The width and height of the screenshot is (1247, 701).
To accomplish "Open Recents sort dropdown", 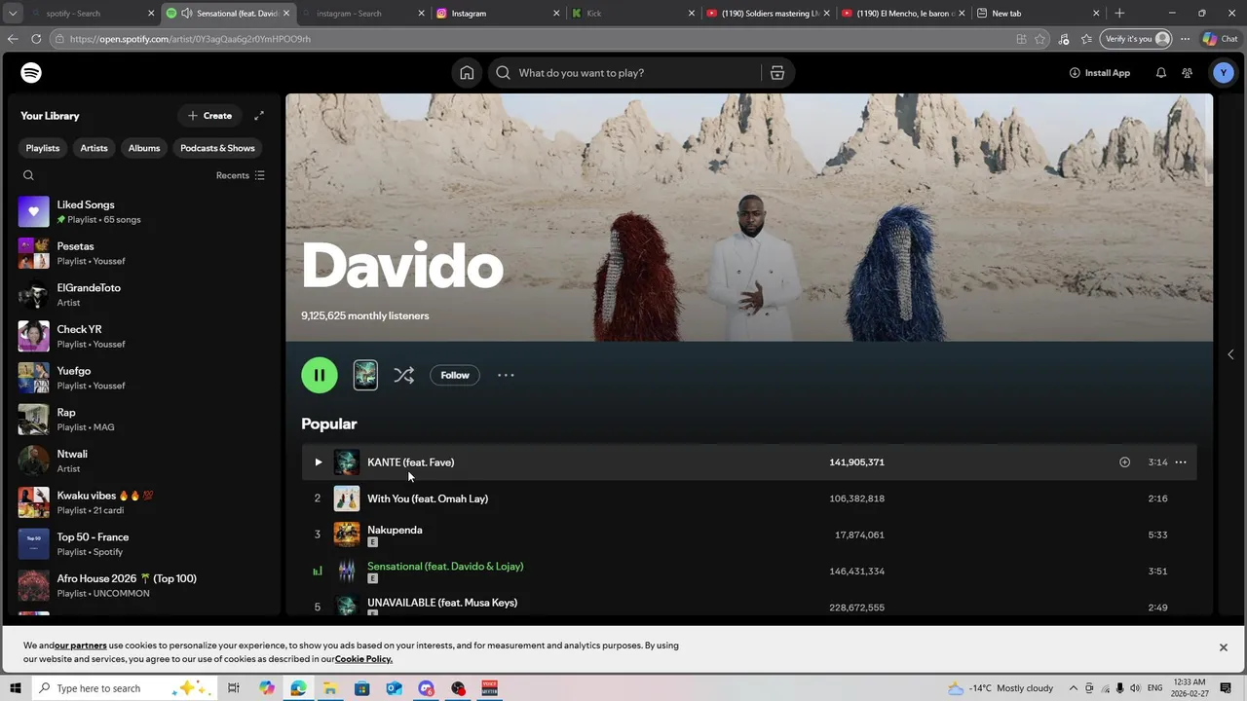I will (x=241, y=175).
